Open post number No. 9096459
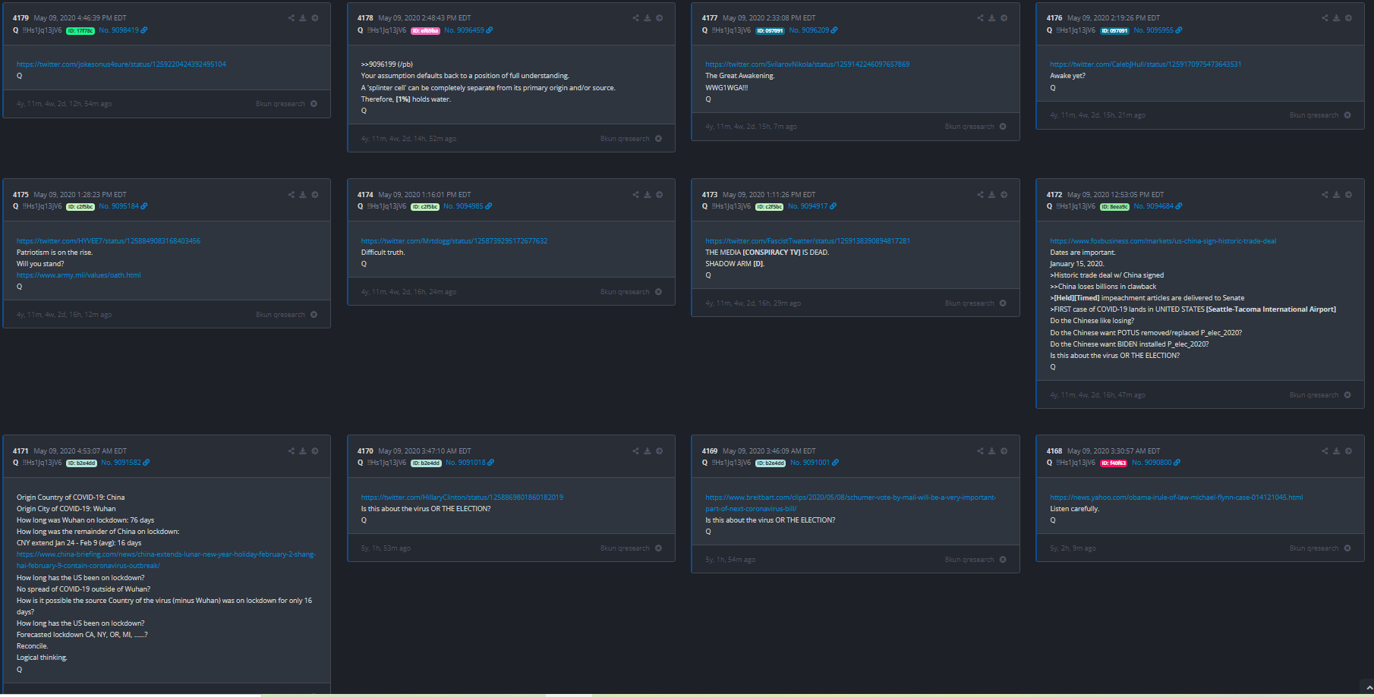 point(464,30)
